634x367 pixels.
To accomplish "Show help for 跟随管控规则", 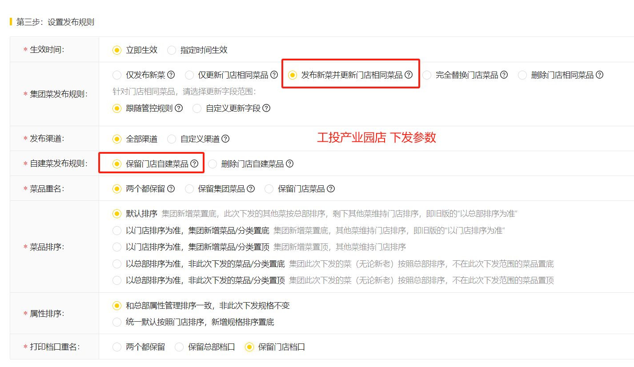I will pyautogui.click(x=179, y=108).
